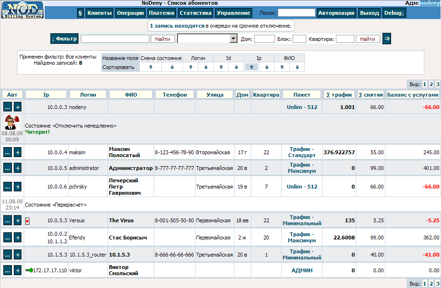Open the '1 запись находится' queue link
441x288 pixels.
177,26
